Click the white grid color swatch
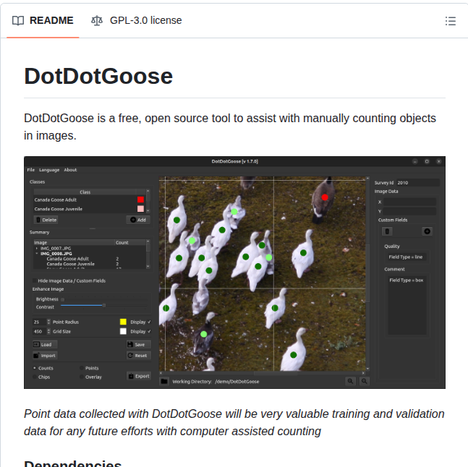The image size is (468, 467). click(x=123, y=331)
